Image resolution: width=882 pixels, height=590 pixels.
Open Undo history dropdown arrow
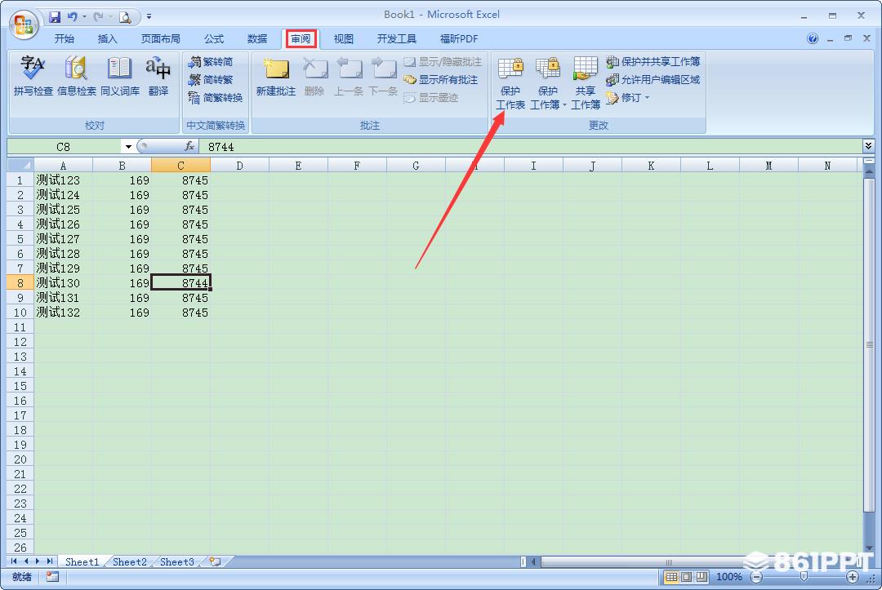84,17
